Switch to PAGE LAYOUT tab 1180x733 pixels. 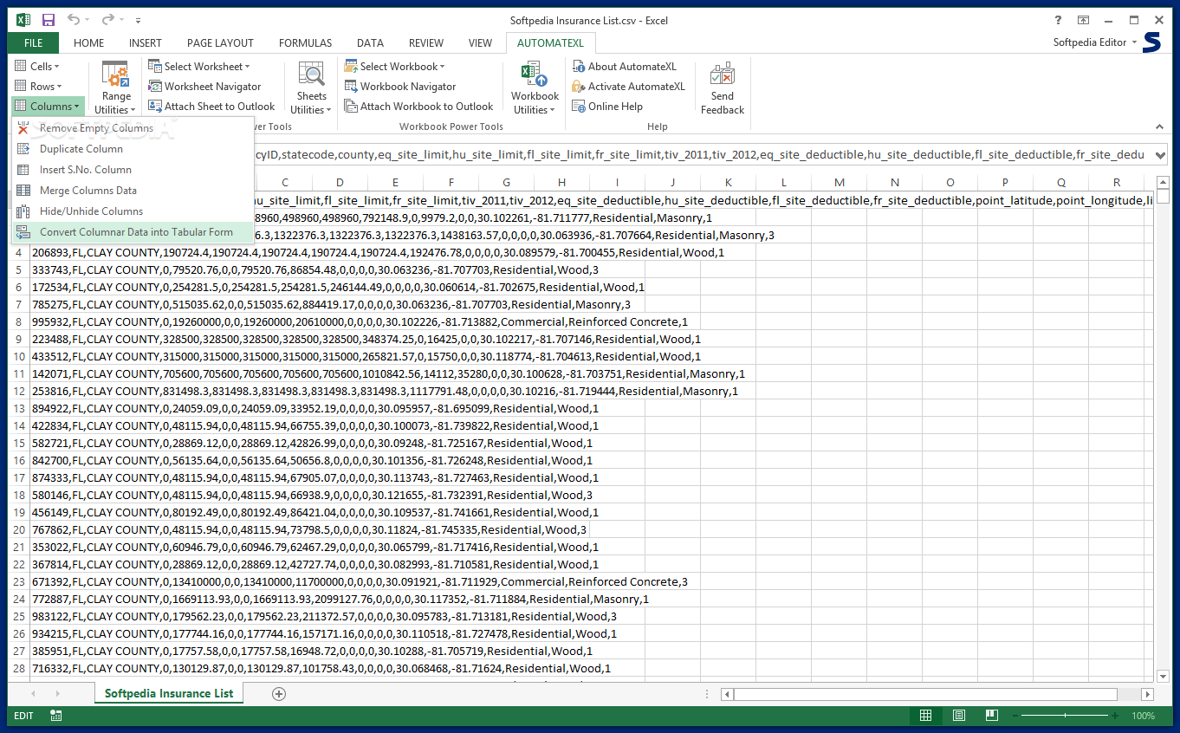pos(220,42)
